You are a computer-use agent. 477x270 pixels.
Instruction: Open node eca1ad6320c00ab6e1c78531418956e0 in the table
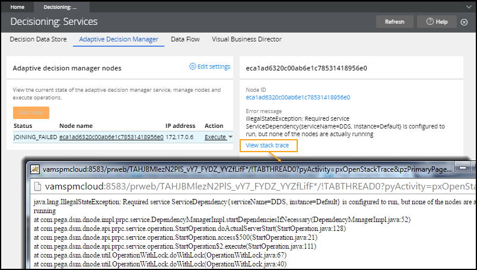pos(112,137)
